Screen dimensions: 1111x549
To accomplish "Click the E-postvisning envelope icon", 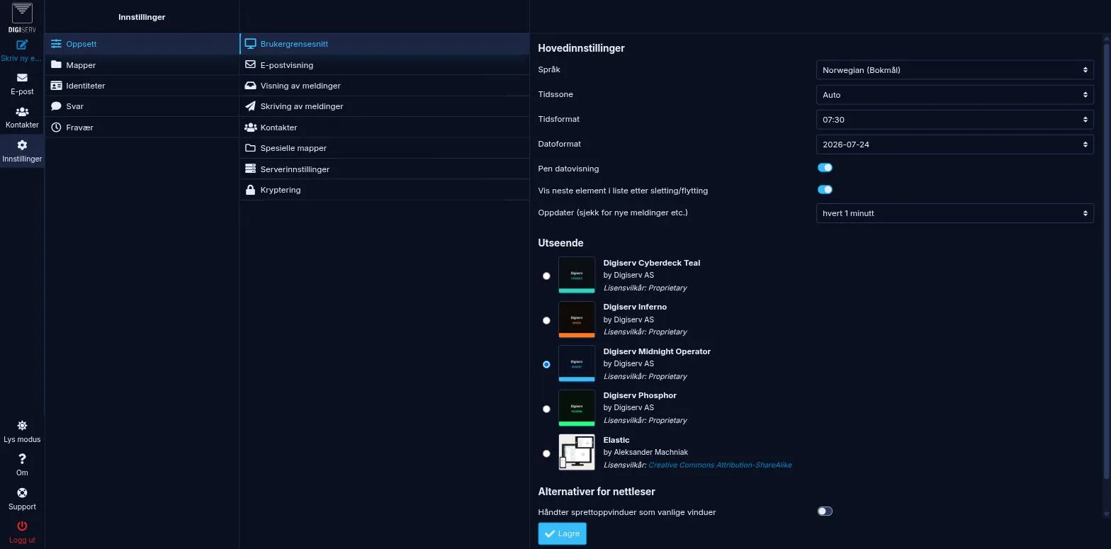I will coord(250,64).
